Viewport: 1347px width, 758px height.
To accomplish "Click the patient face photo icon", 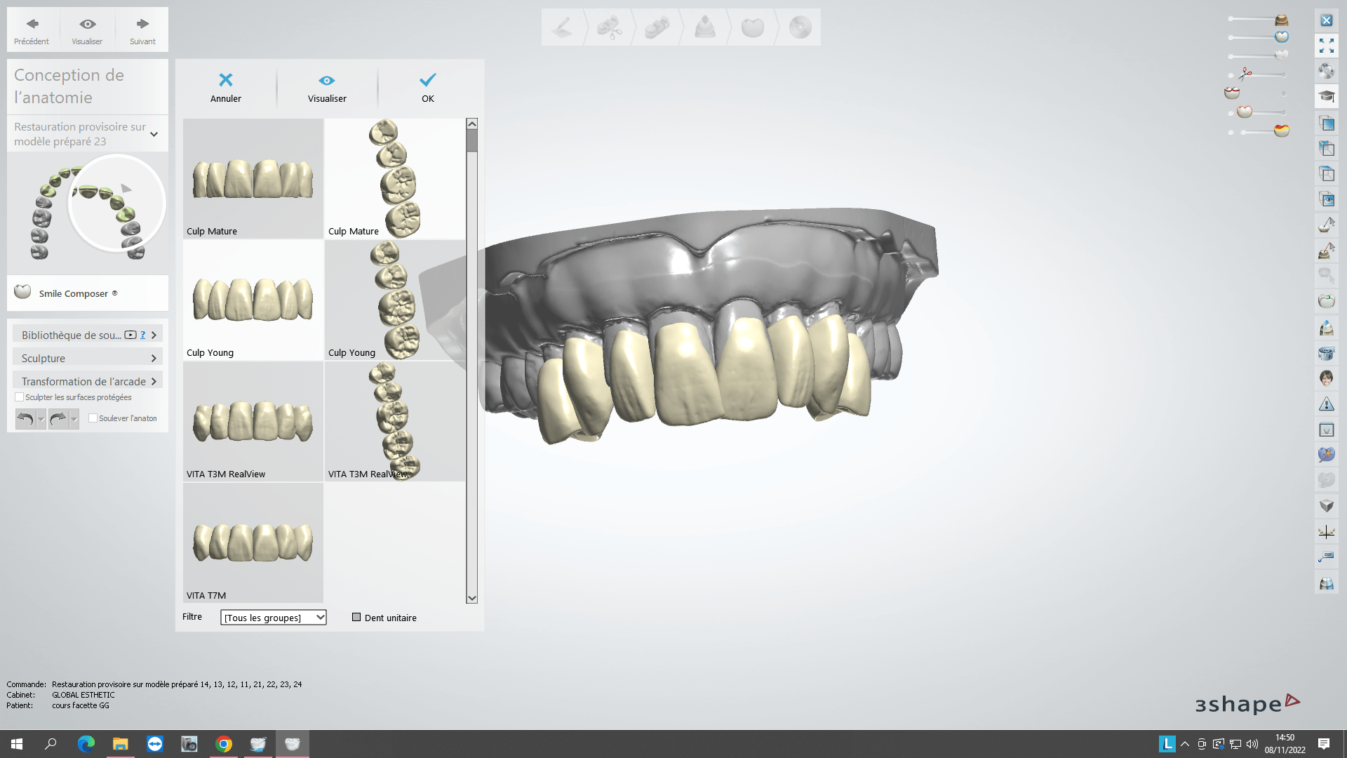I will 1326,378.
